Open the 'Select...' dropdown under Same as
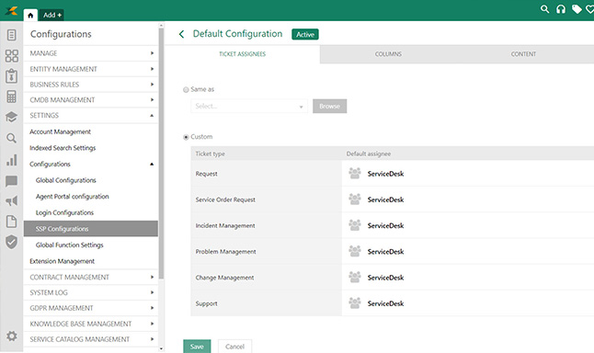The image size is (594, 353). (249, 106)
